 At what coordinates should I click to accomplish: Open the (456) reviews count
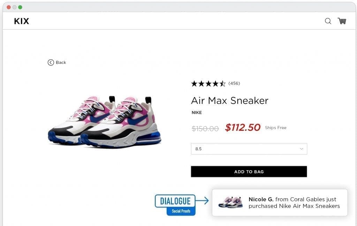[x=234, y=83]
